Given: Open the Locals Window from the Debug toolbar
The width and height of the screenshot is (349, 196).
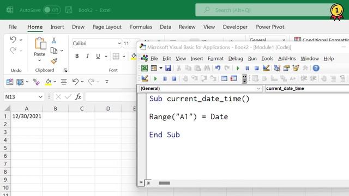Looking at the screenshot, I should [x=224, y=78].
